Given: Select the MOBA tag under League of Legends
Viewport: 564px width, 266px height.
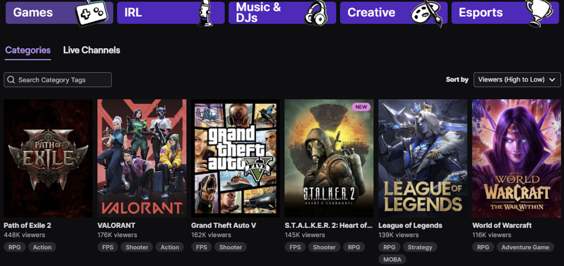Looking at the screenshot, I should (392, 259).
